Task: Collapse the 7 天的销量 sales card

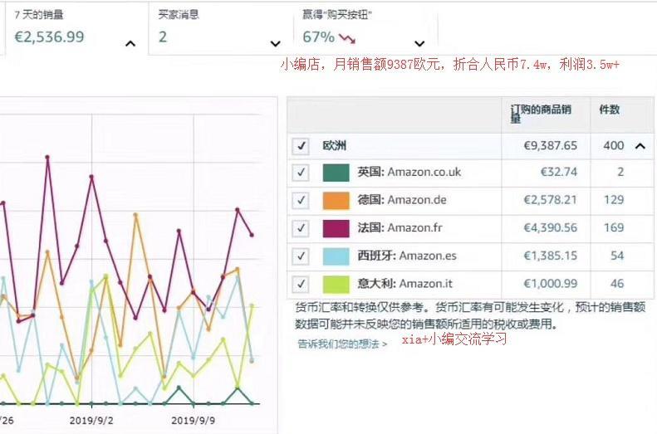Action: (x=130, y=43)
